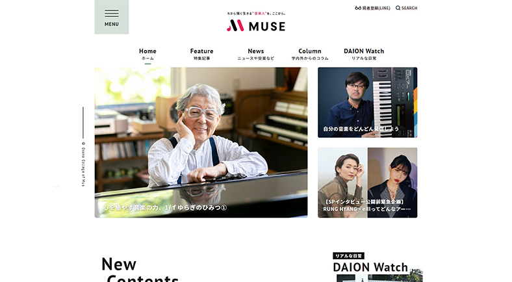Open the Column section

(310, 54)
